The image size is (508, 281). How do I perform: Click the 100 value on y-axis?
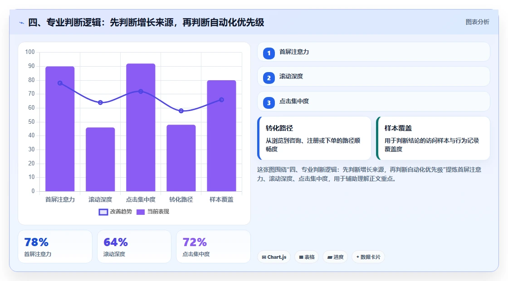(x=30, y=52)
